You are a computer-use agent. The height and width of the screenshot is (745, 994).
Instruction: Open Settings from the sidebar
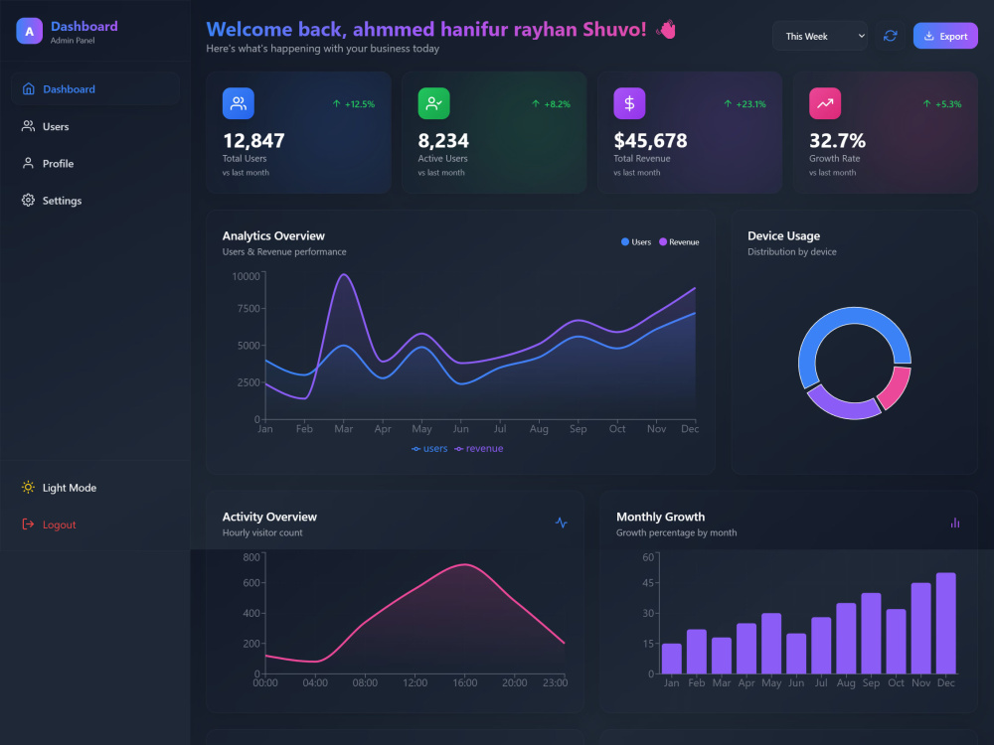coord(95,201)
